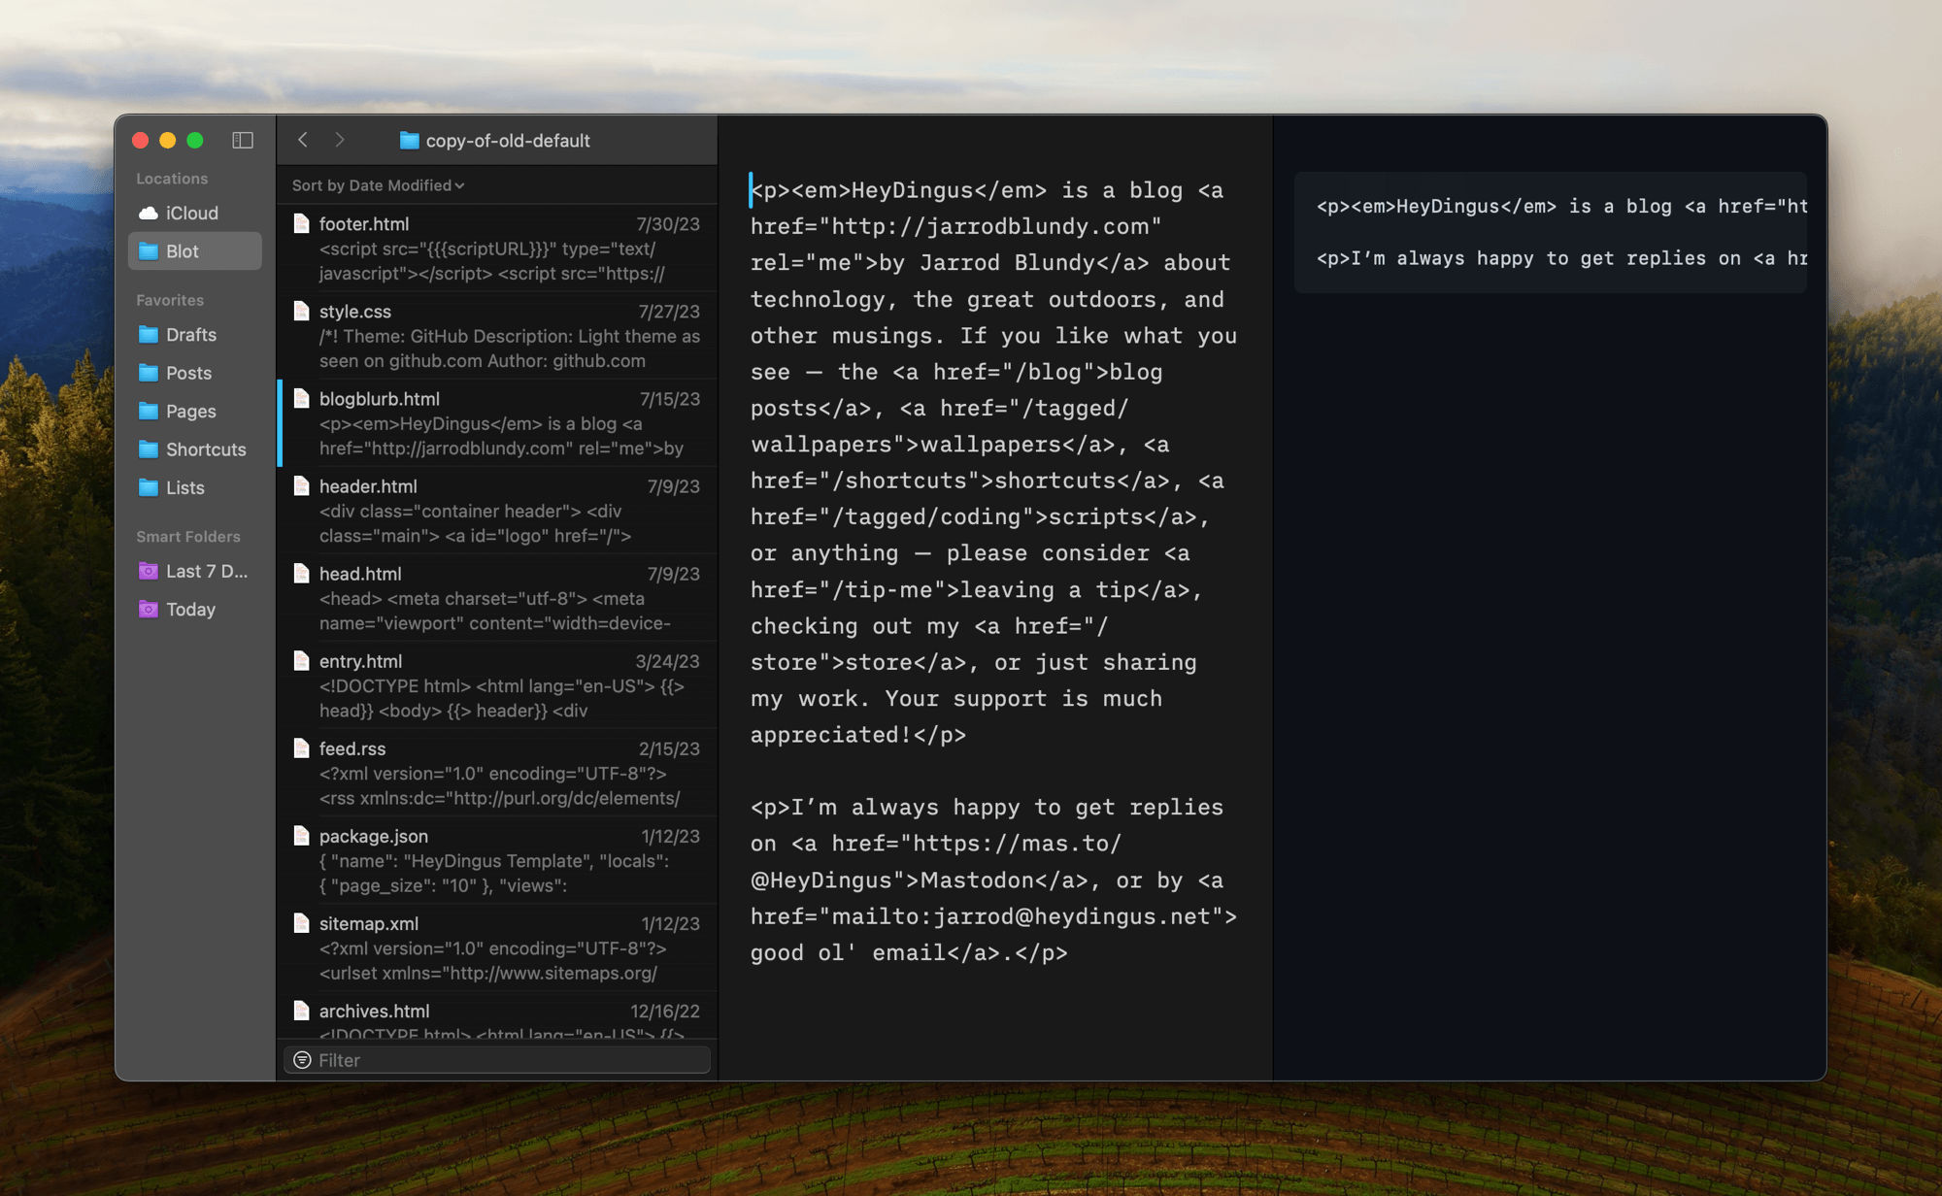The image size is (1942, 1196).
Task: Click the Smart Folders section header
Action: [x=188, y=537]
